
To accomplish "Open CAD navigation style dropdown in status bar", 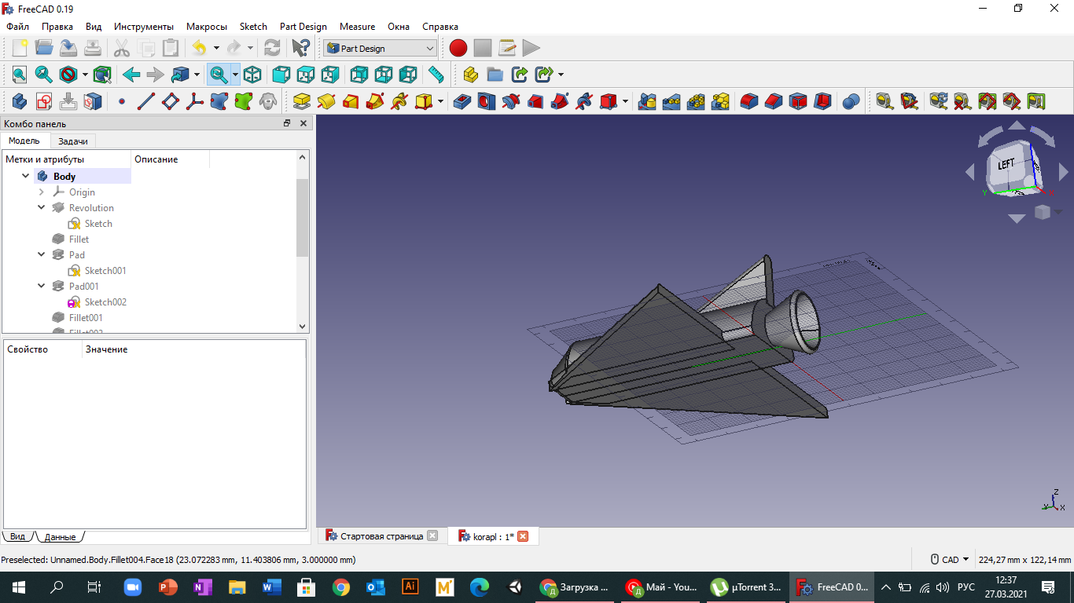I will (950, 560).
